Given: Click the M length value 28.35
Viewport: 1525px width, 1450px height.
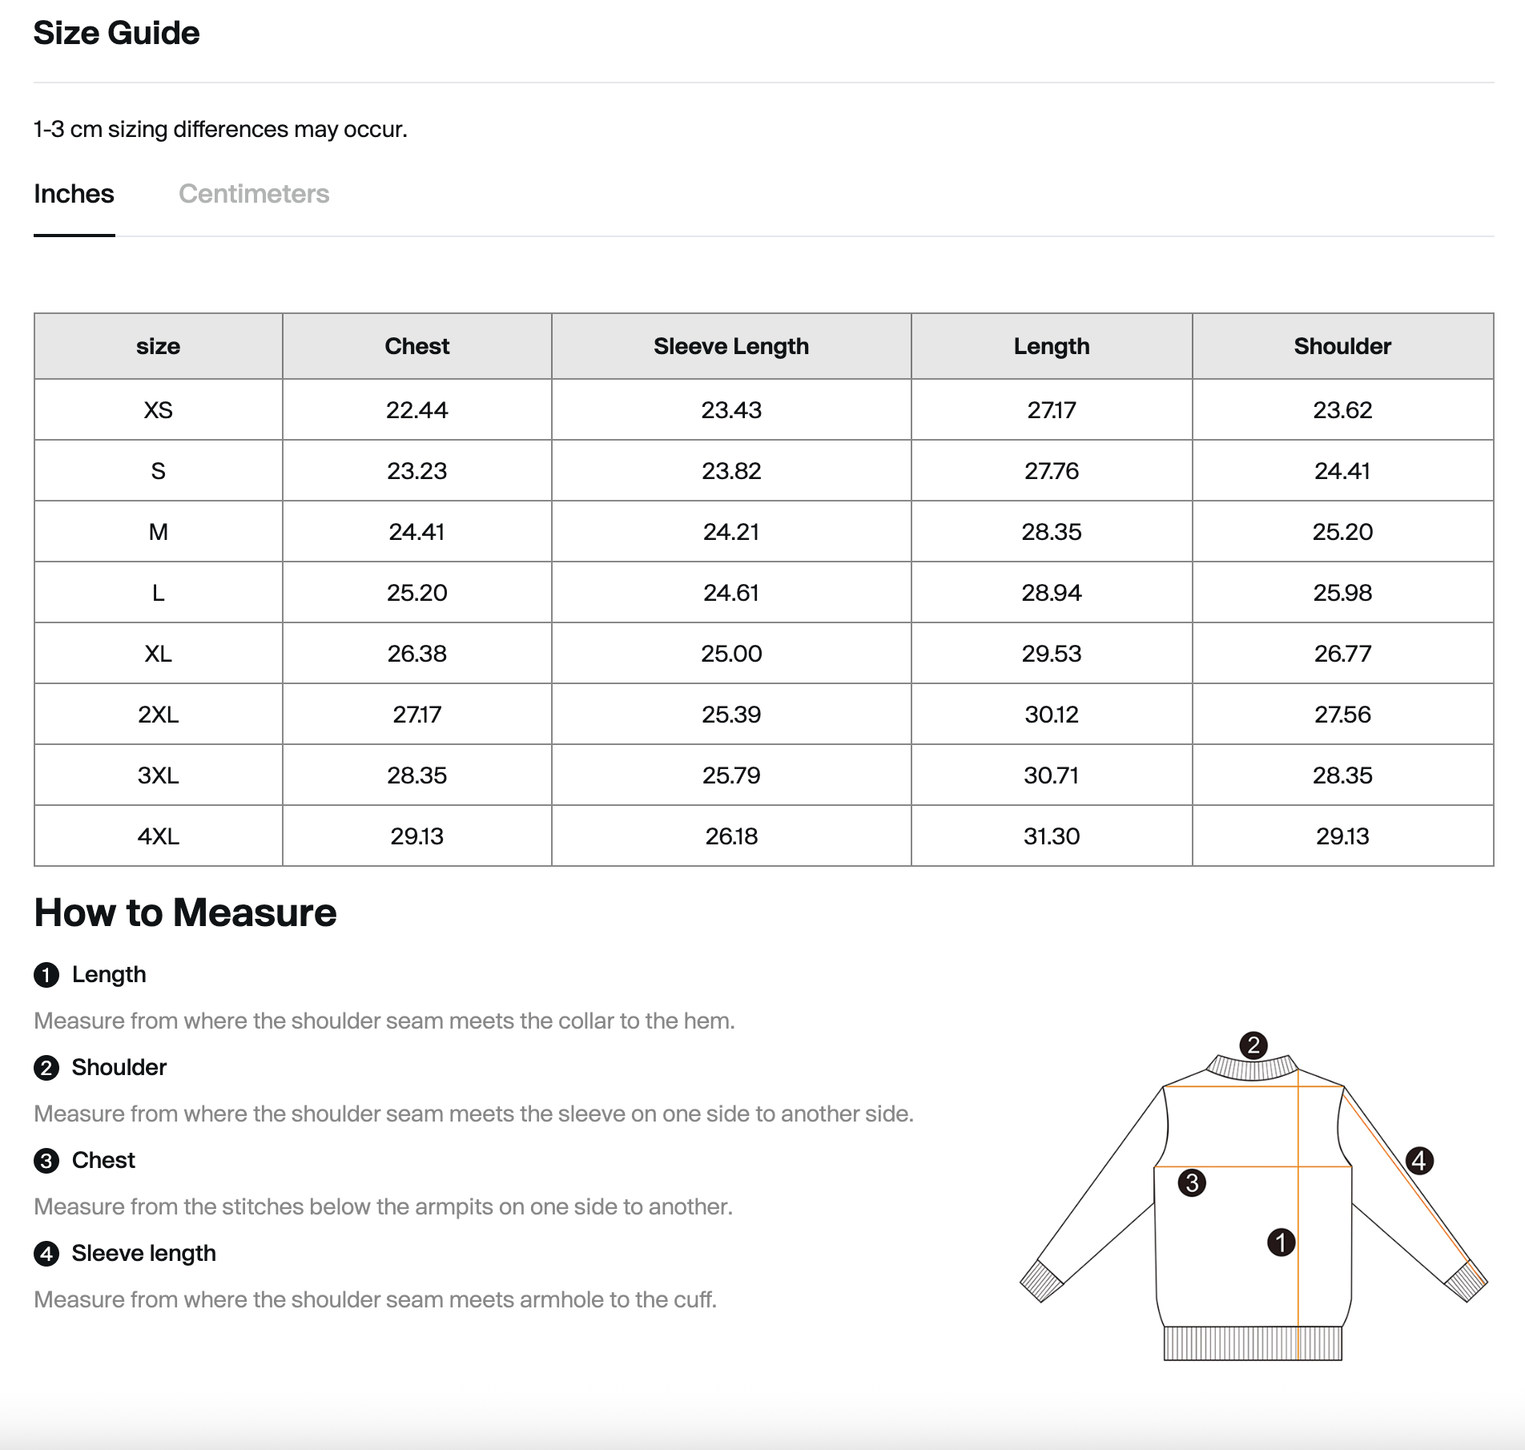Looking at the screenshot, I should point(1051,532).
